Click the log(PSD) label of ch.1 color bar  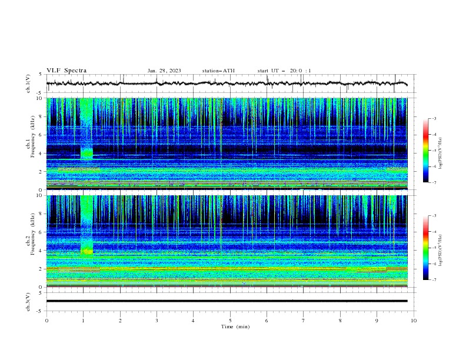pos(441,154)
